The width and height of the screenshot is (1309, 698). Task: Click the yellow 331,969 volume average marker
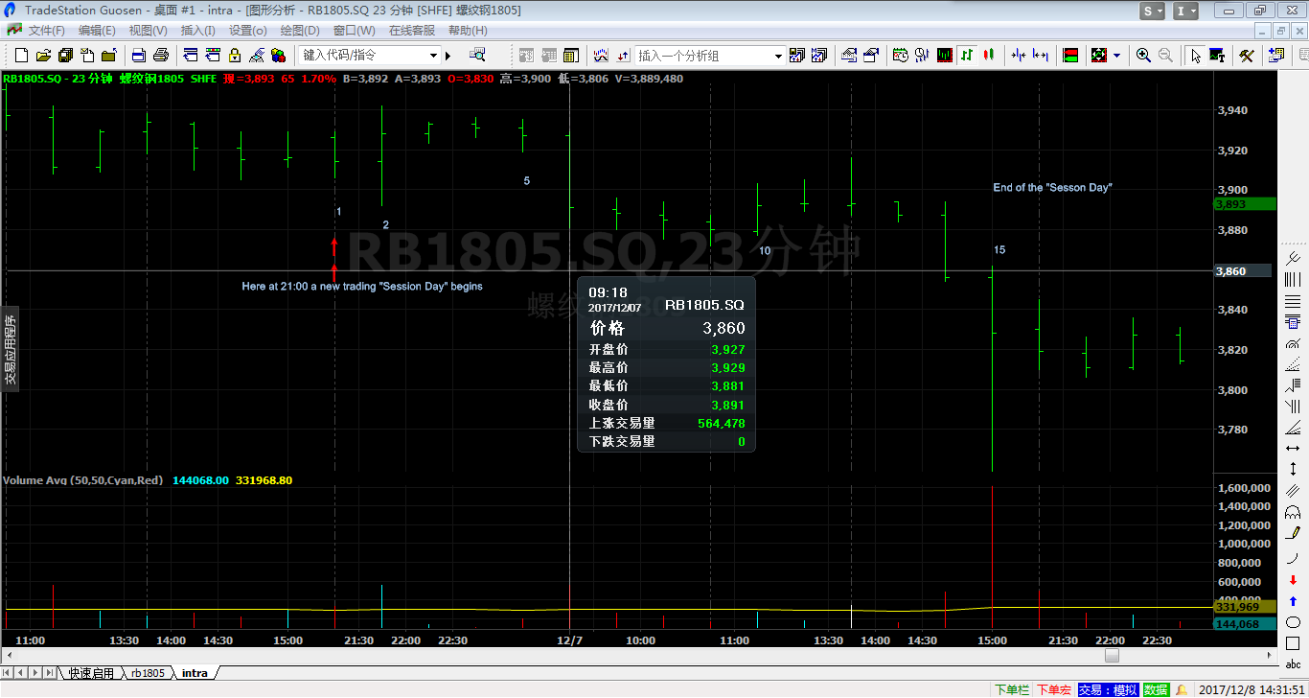click(1245, 607)
